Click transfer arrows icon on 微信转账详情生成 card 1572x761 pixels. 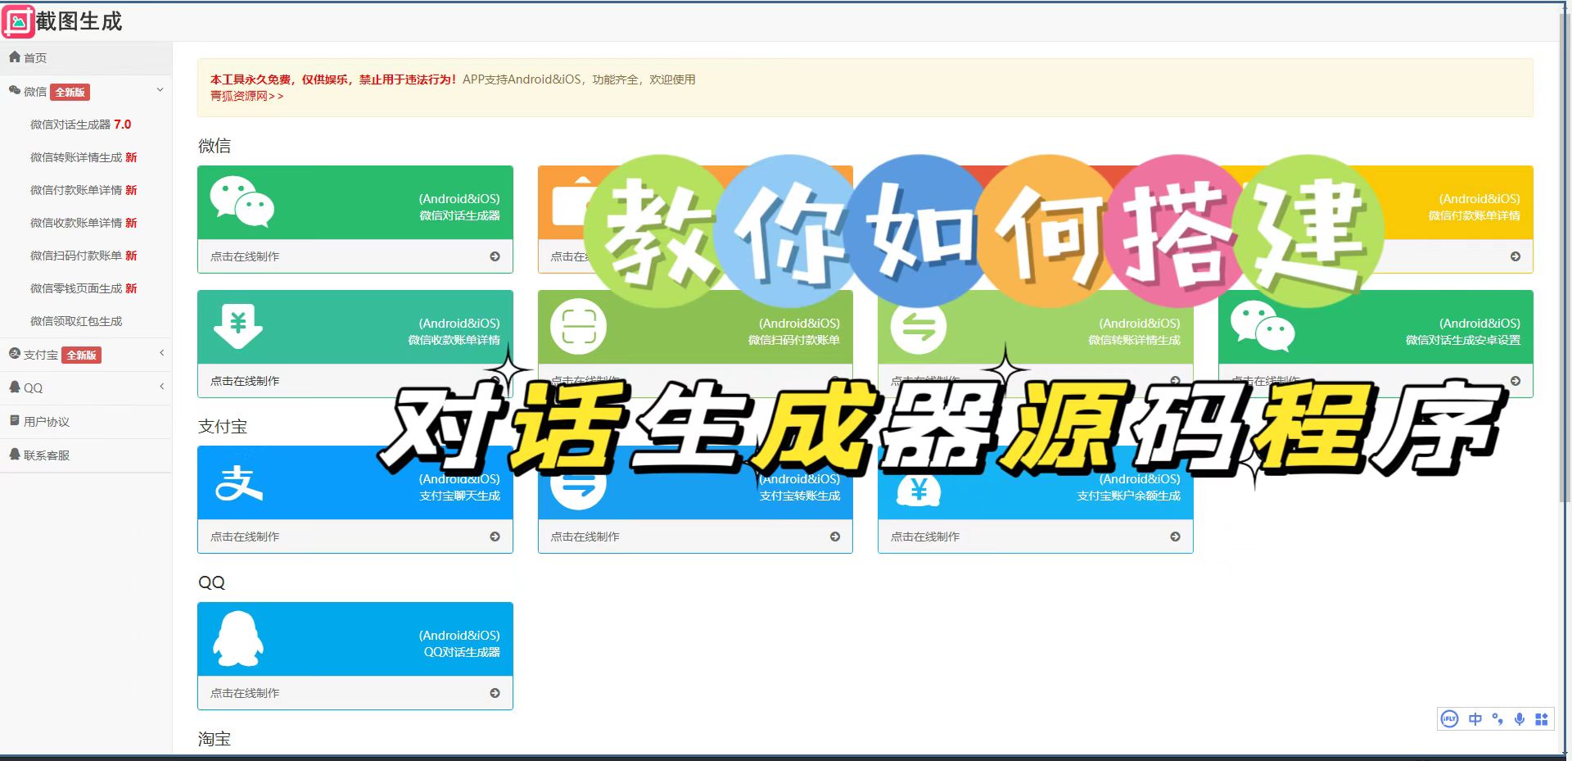pos(919,327)
